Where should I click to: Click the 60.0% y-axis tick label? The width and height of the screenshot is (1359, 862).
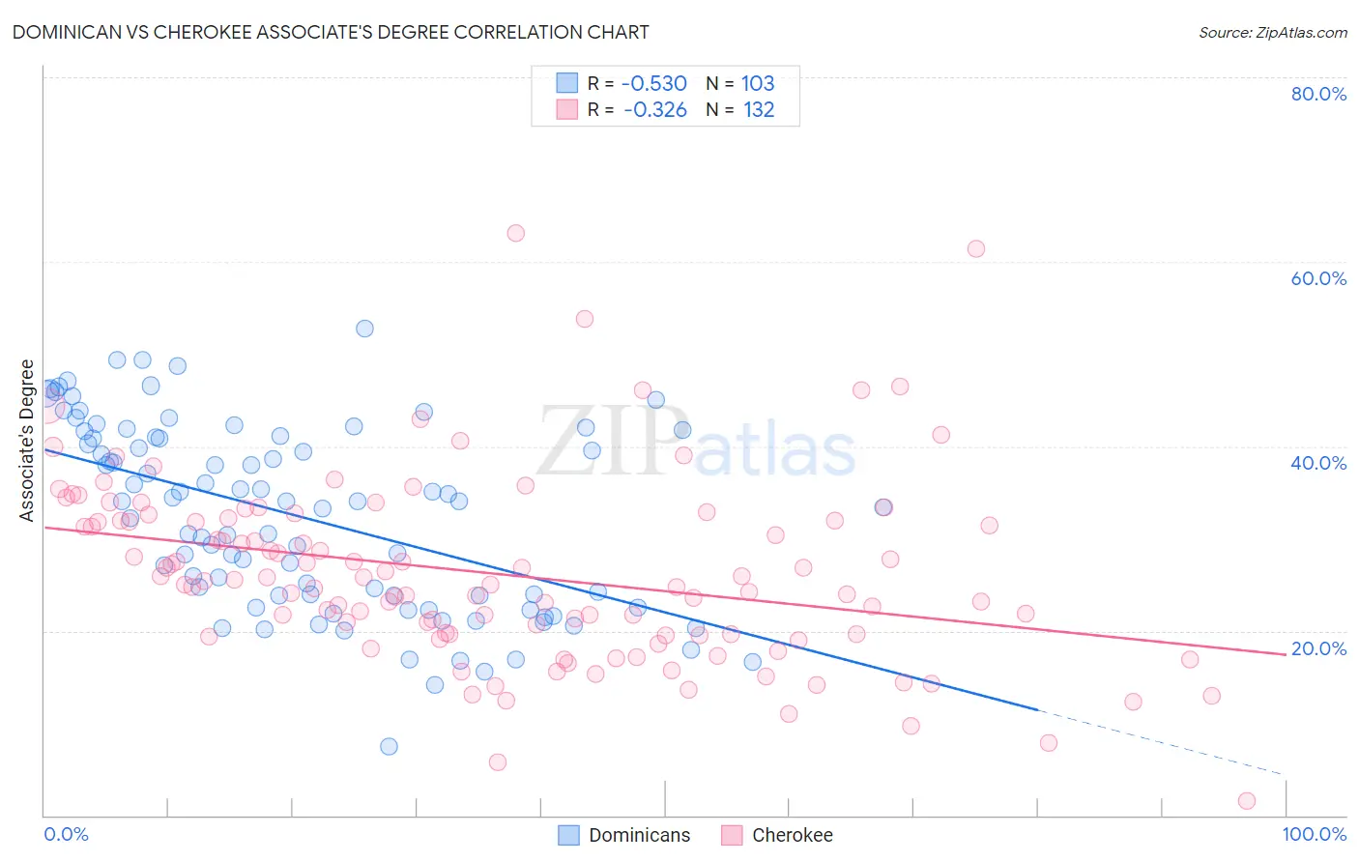tap(1318, 278)
